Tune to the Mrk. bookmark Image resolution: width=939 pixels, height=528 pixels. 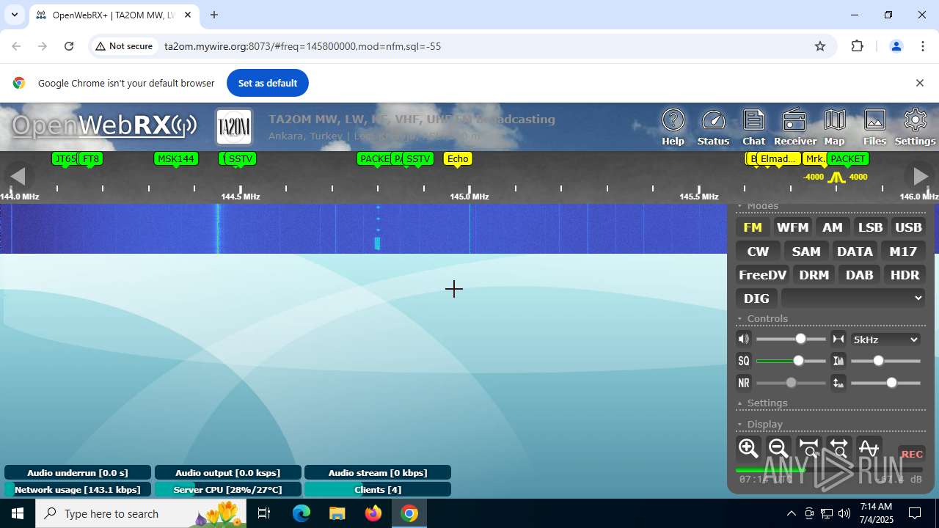tap(814, 158)
